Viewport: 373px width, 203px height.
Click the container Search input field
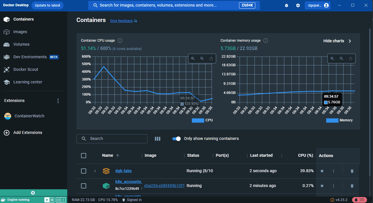115,139
